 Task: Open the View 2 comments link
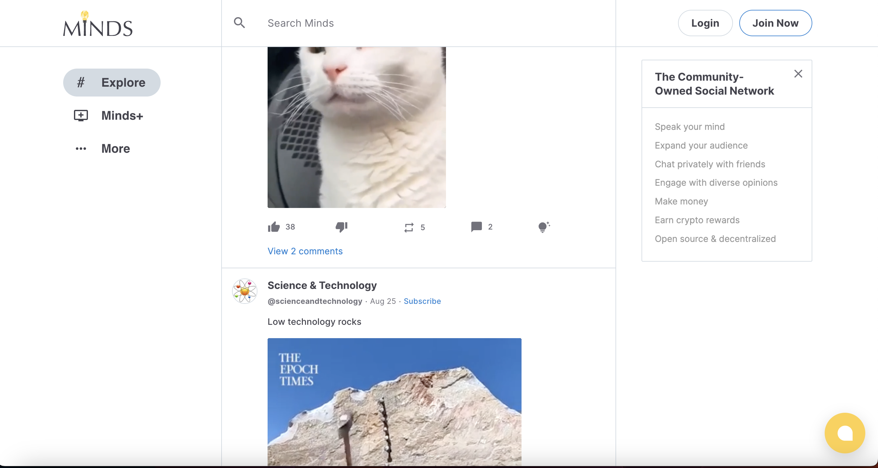tap(305, 251)
